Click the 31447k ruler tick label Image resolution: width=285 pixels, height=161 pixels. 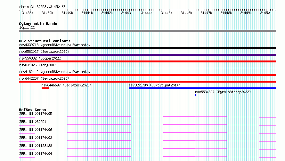click(206, 13)
